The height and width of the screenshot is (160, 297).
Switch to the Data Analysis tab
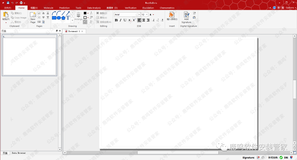(94, 8)
